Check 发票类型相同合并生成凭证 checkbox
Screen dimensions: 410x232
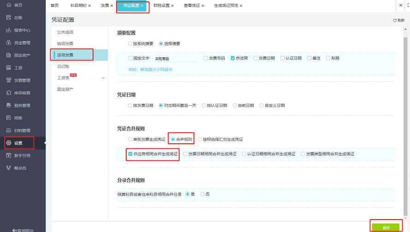coord(303,154)
